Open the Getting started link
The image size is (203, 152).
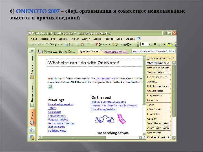tap(105, 79)
